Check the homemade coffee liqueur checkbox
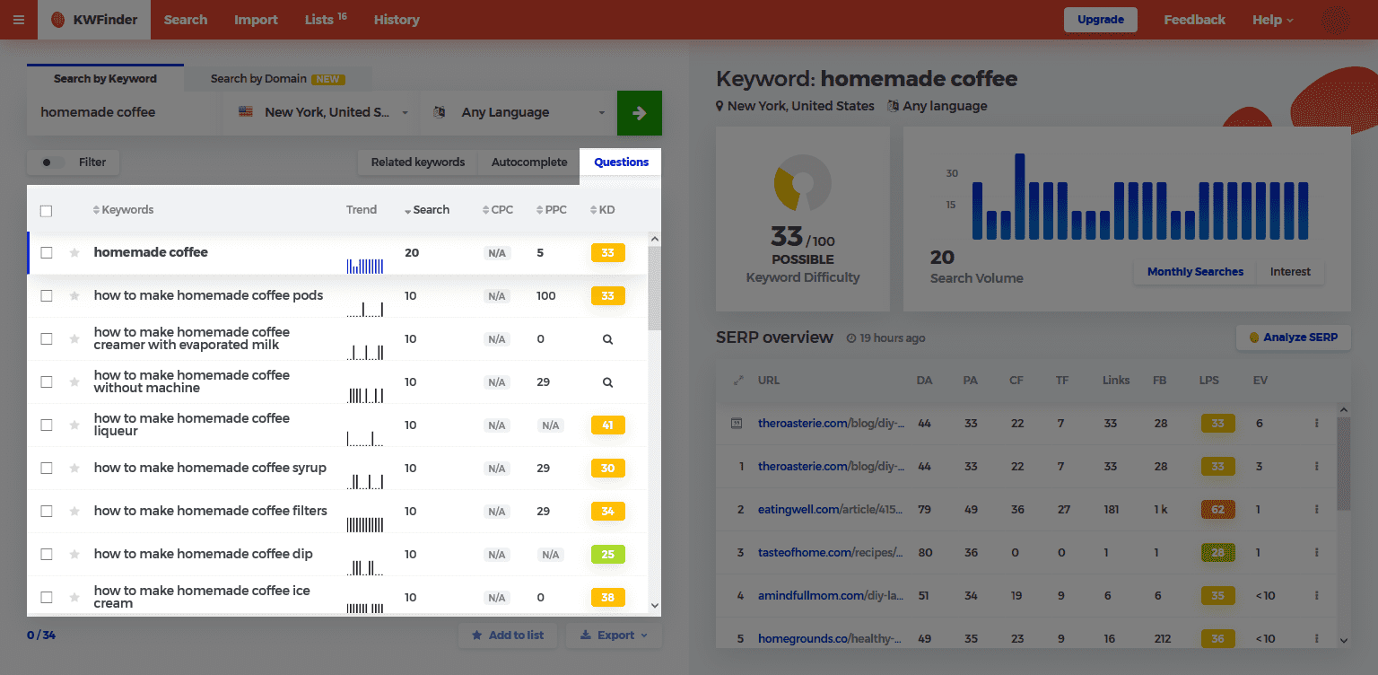Screen dimensions: 1378x675 pyautogui.click(x=47, y=425)
